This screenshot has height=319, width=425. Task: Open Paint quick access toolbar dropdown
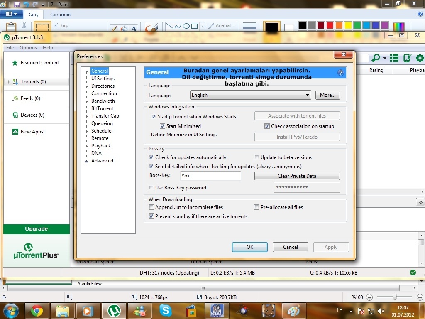coord(43,5)
